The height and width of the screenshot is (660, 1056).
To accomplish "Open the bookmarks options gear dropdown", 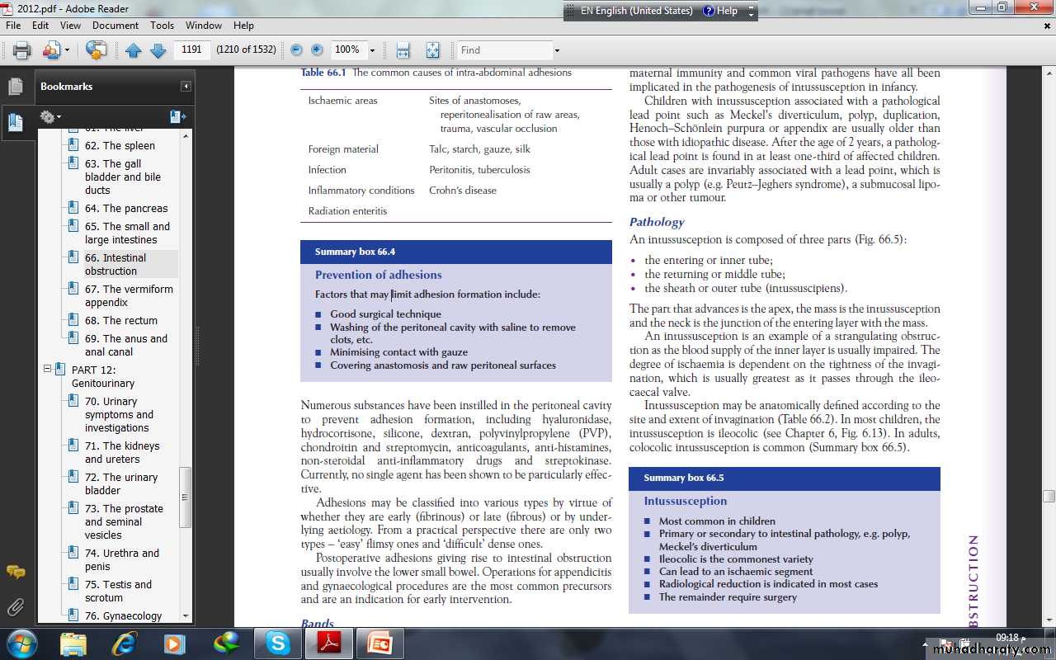I will [x=50, y=117].
